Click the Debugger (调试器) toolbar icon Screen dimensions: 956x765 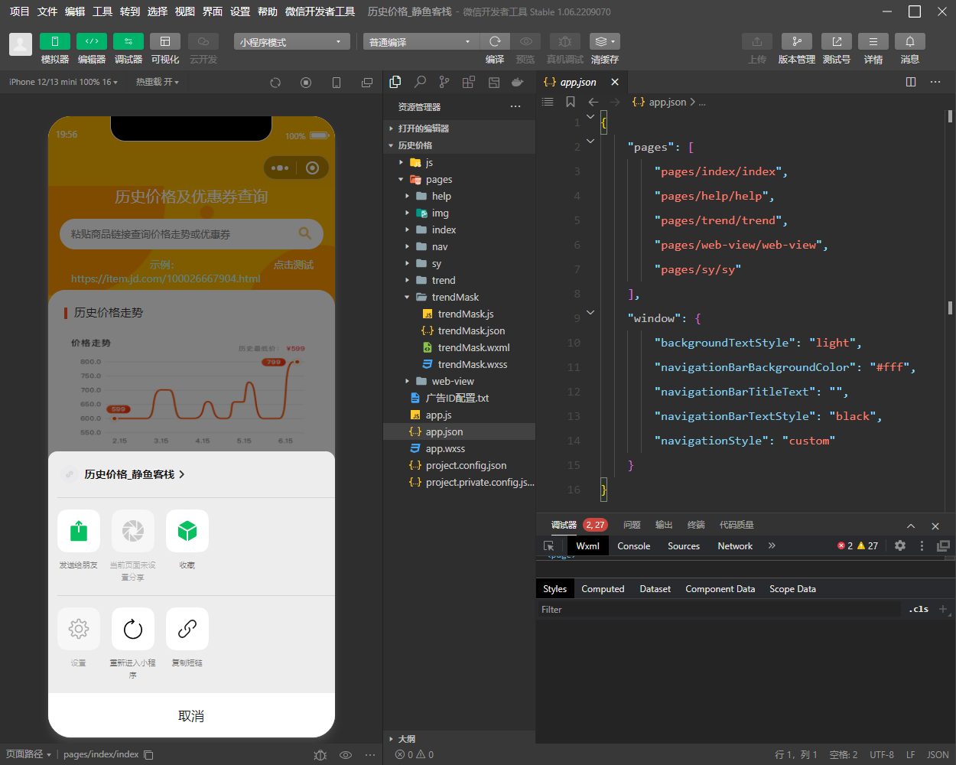128,41
